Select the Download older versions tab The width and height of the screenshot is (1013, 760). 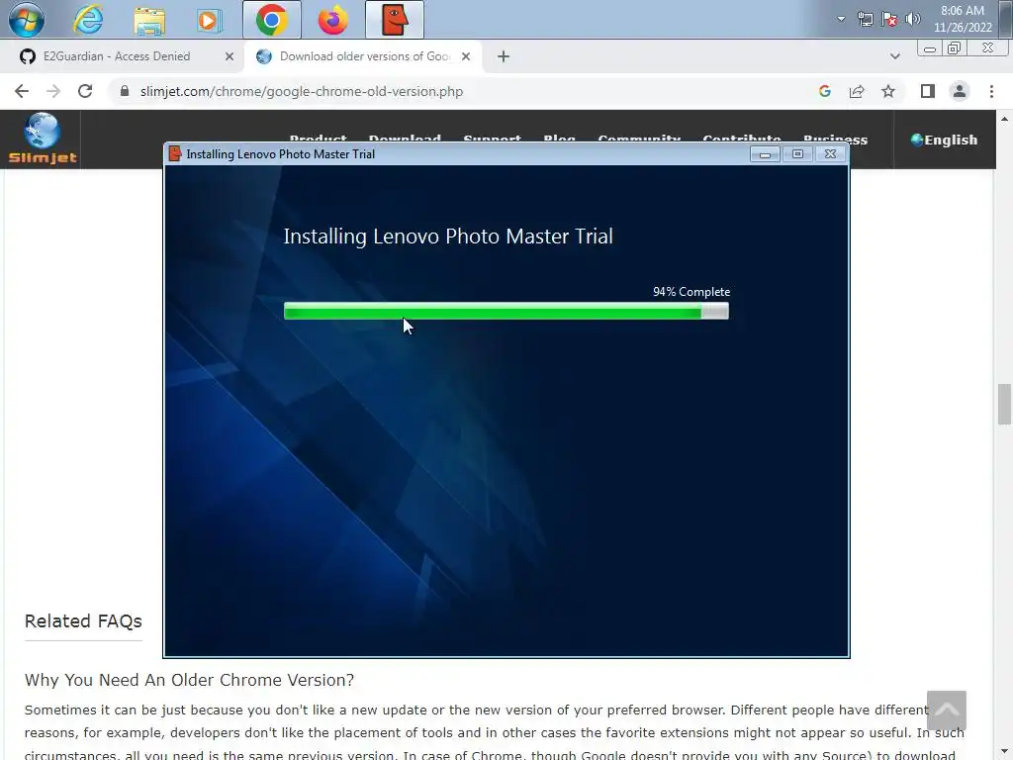coord(364,56)
